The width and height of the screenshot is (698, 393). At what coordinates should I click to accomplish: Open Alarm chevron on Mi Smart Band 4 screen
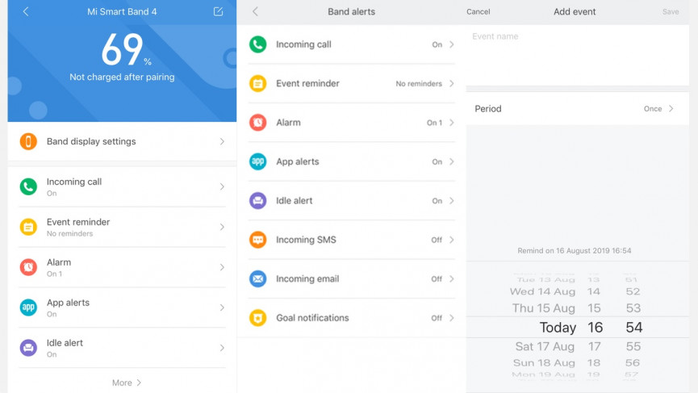pos(222,267)
